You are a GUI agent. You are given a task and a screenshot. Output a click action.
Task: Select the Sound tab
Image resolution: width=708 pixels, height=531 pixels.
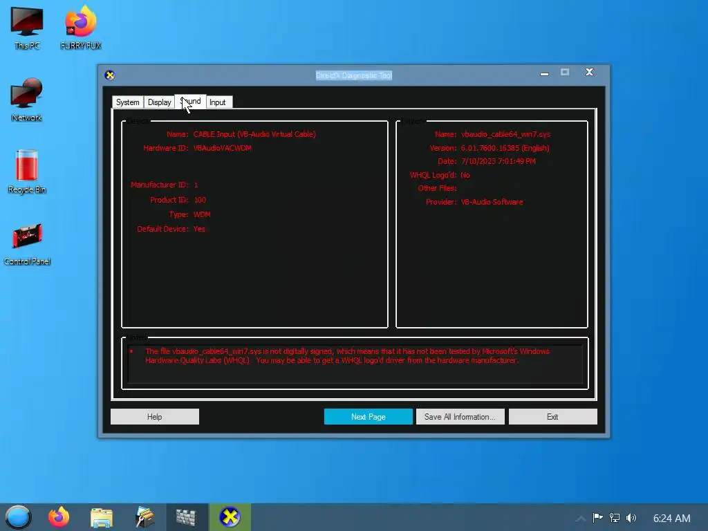point(191,101)
